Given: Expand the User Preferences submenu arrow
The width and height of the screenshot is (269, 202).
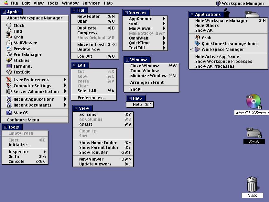Looking at the screenshot, I should point(65,79).
